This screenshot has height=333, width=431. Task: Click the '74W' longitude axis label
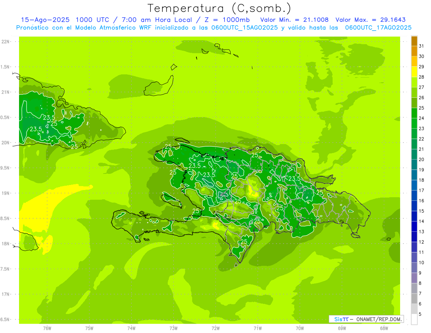pyautogui.click(x=131, y=328)
